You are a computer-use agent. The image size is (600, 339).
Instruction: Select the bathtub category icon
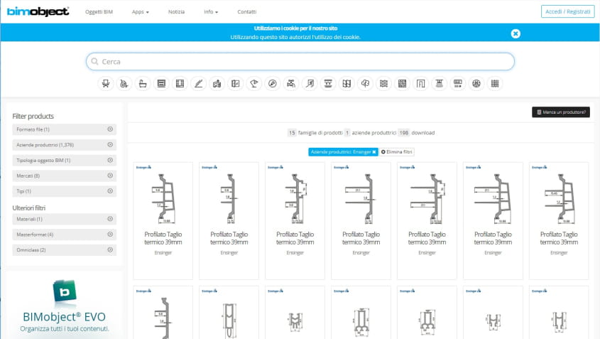pos(143,84)
